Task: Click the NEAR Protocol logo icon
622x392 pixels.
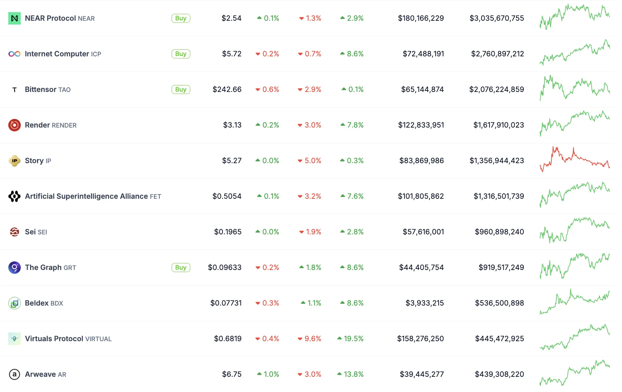Action: (x=14, y=18)
